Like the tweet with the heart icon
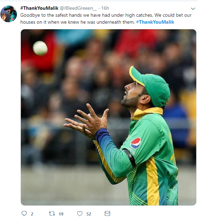The height and width of the screenshot is (218, 198). pos(80,213)
